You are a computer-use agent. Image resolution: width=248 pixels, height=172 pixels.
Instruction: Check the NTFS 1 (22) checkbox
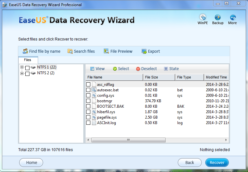[27, 68]
